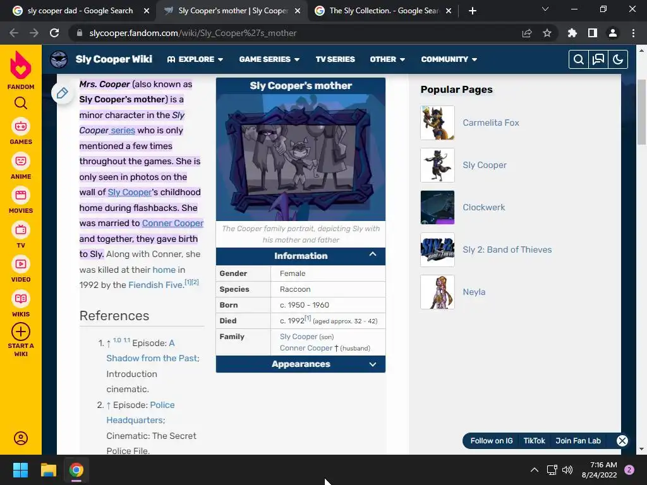Viewport: 647px width, 485px height.
Task: Open the TV Series menu item
Action: pyautogui.click(x=335, y=59)
